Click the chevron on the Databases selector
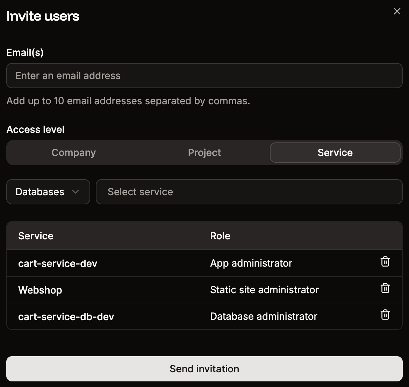This screenshot has height=387, width=409. point(76,192)
